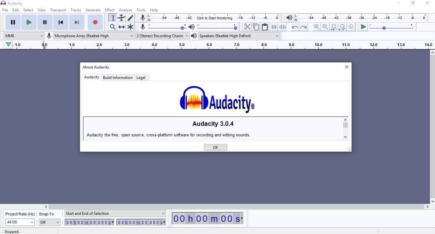Click the About dialog scroll up arrow
This screenshot has height=234, width=435.
[x=345, y=120]
